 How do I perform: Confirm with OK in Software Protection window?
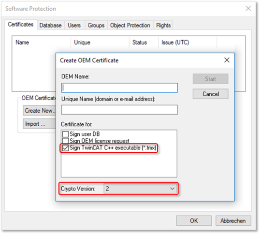(x=194, y=220)
